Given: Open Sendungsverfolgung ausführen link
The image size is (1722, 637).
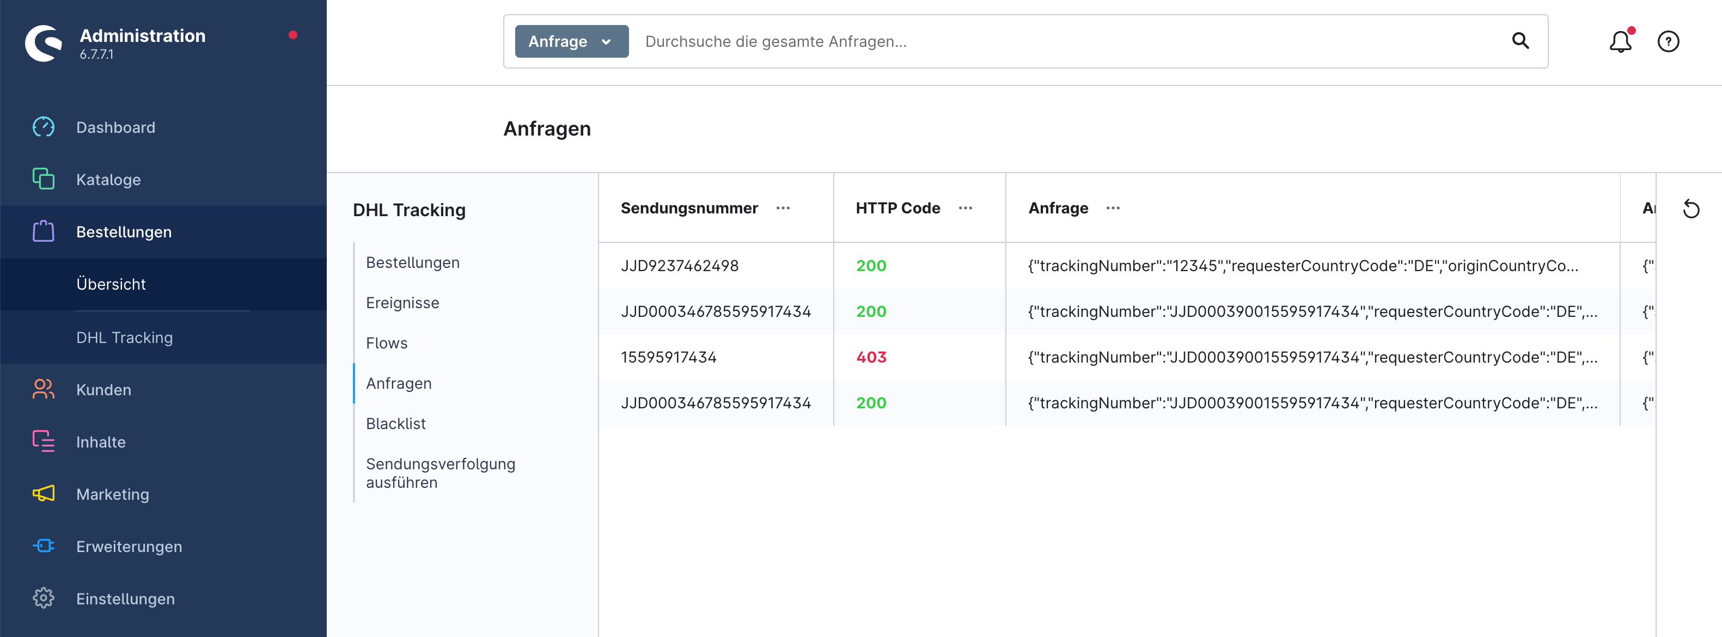Looking at the screenshot, I should 441,473.
